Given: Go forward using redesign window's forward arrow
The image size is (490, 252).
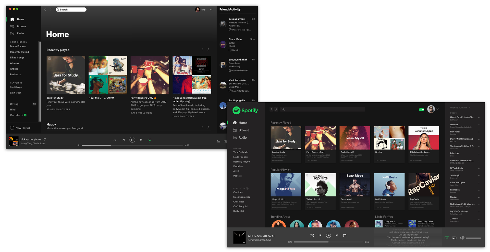Looking at the screenshot, I should [x=276, y=109].
